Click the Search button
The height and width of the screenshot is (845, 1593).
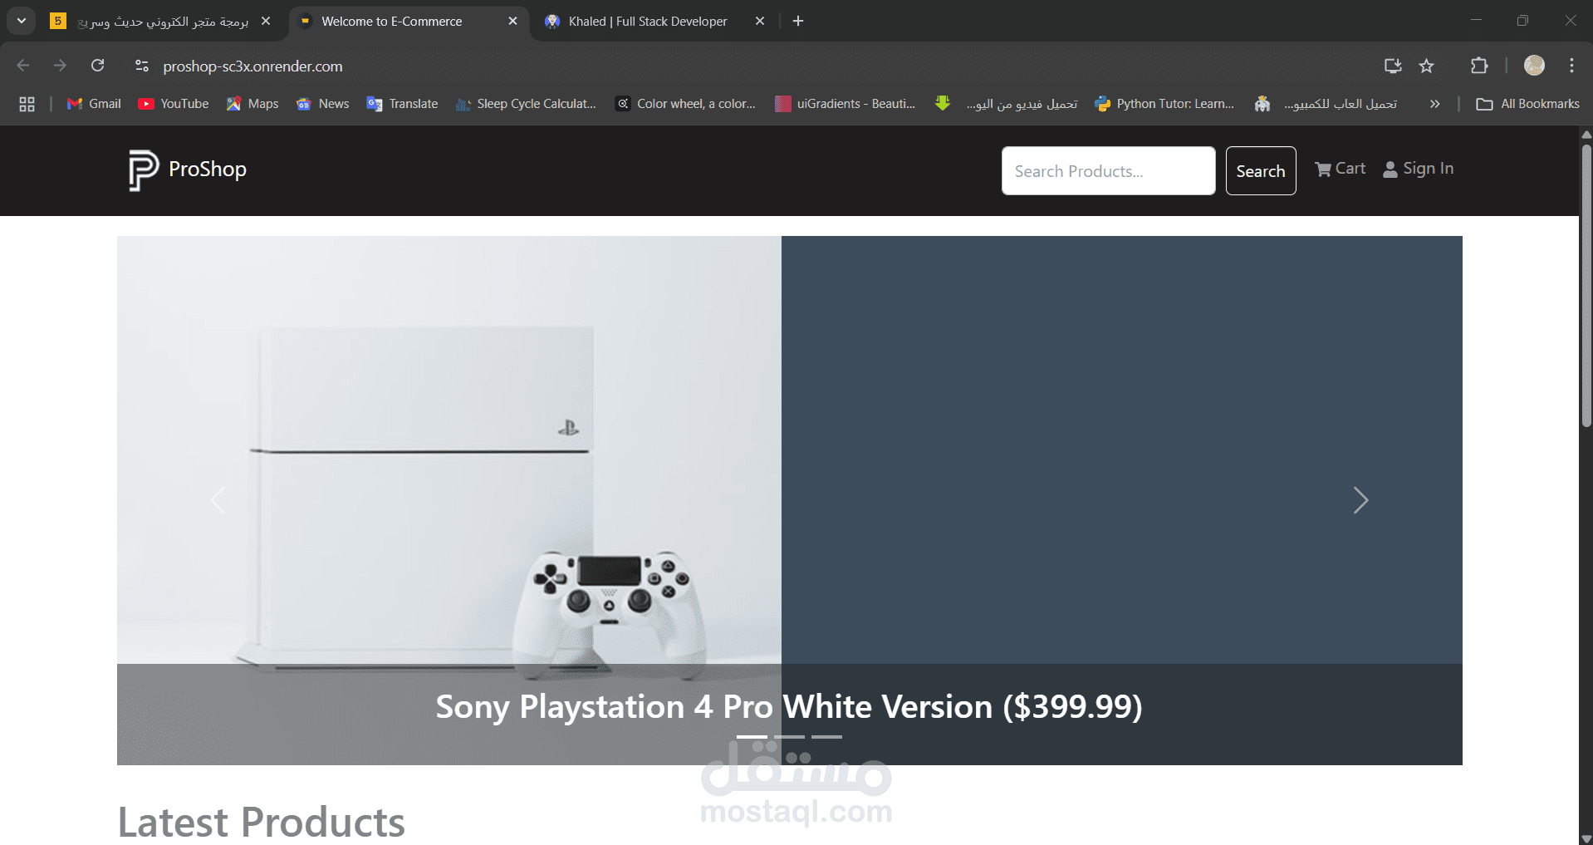(x=1261, y=171)
